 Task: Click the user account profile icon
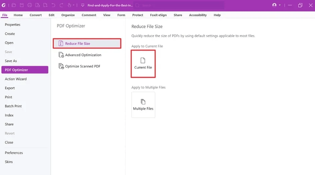tap(274, 5)
